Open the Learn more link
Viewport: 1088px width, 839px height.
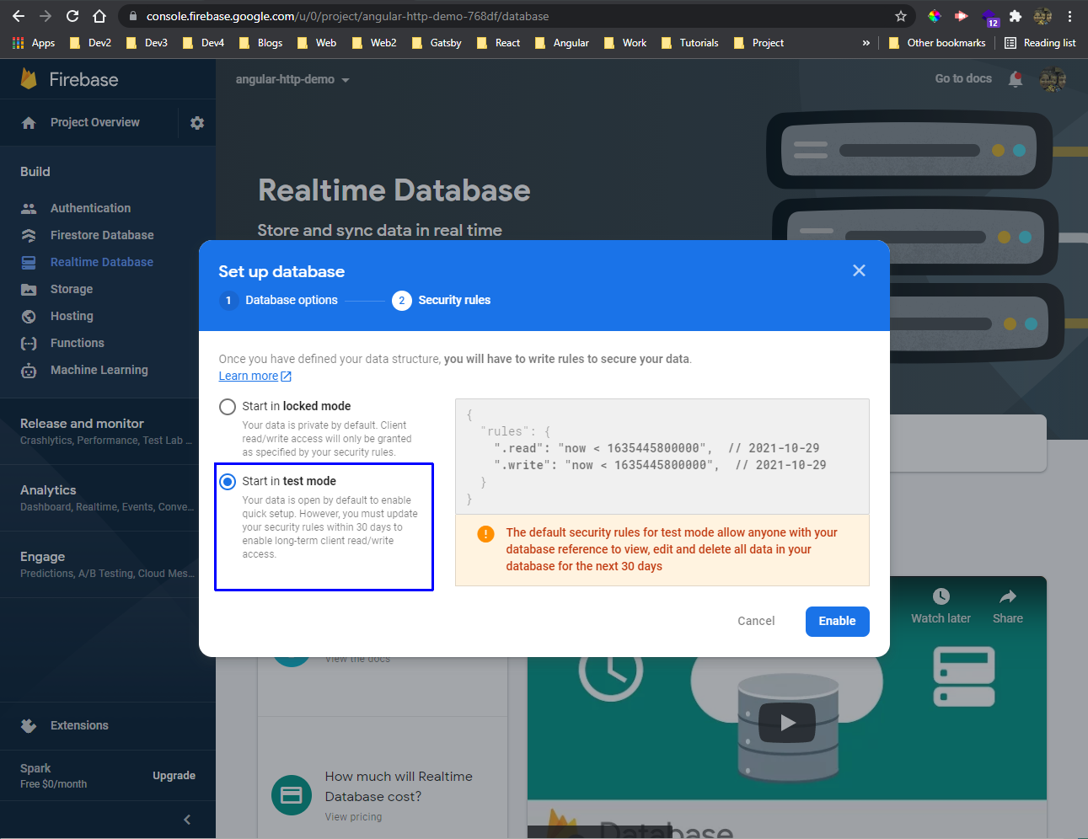pos(255,376)
